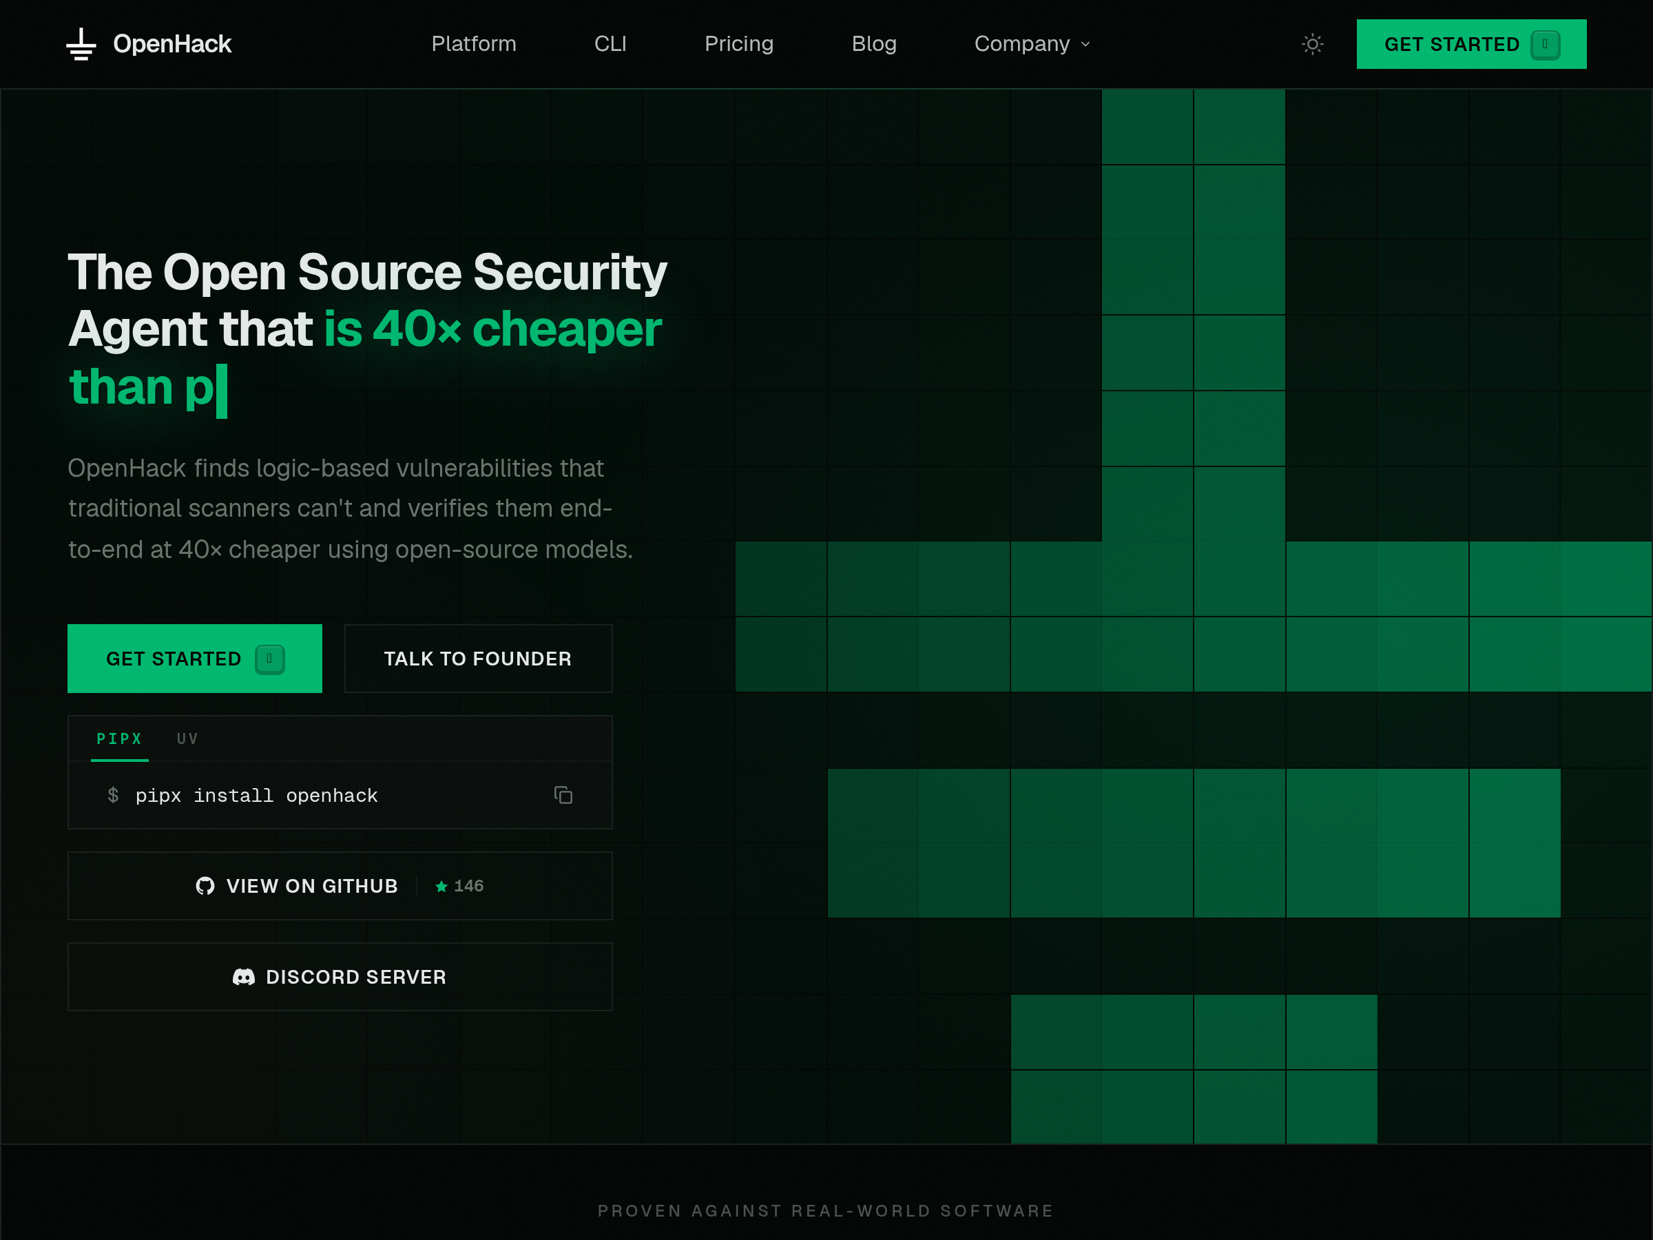This screenshot has height=1240, width=1653.
Task: Open the Blog nav link
Action: click(x=873, y=44)
